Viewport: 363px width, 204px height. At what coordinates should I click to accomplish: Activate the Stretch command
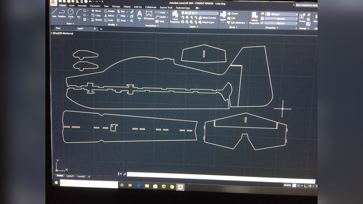[97, 20]
